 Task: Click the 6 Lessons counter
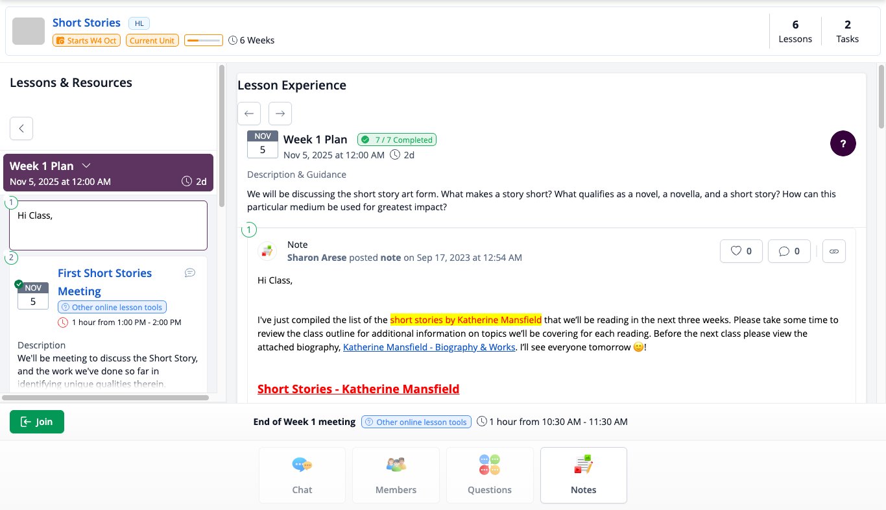pos(795,31)
